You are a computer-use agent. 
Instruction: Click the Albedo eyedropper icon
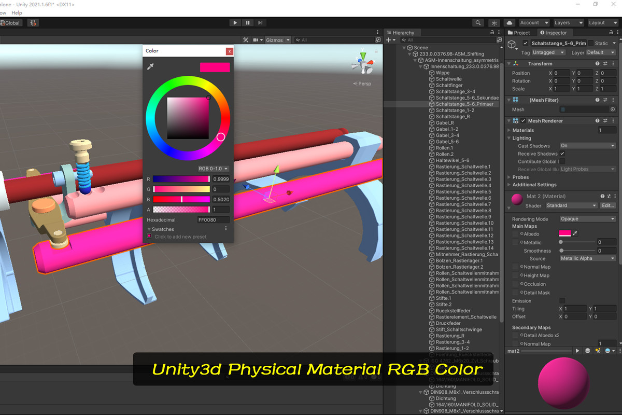point(575,234)
